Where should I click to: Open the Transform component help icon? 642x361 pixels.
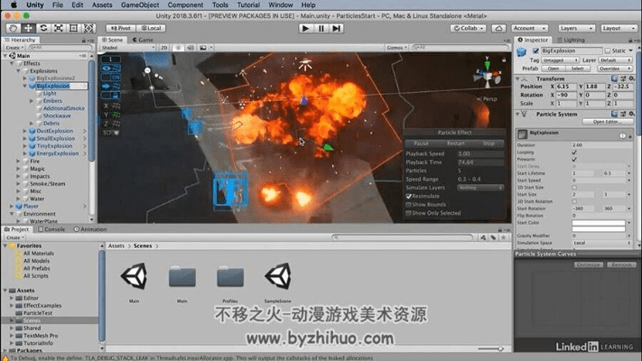(x=614, y=79)
